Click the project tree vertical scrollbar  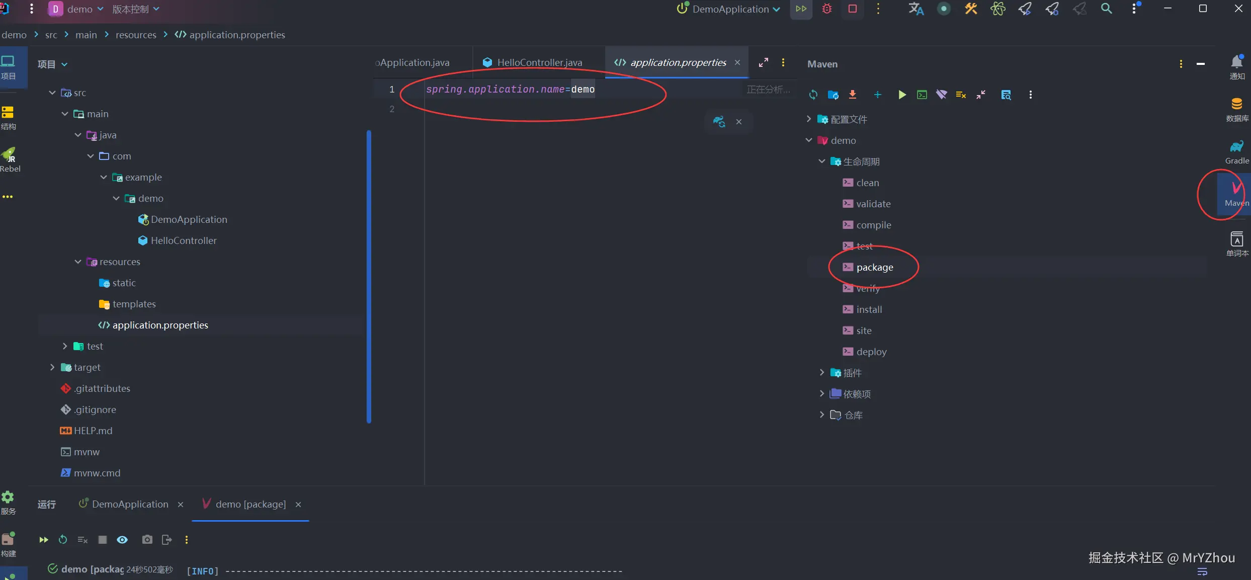tap(369, 277)
